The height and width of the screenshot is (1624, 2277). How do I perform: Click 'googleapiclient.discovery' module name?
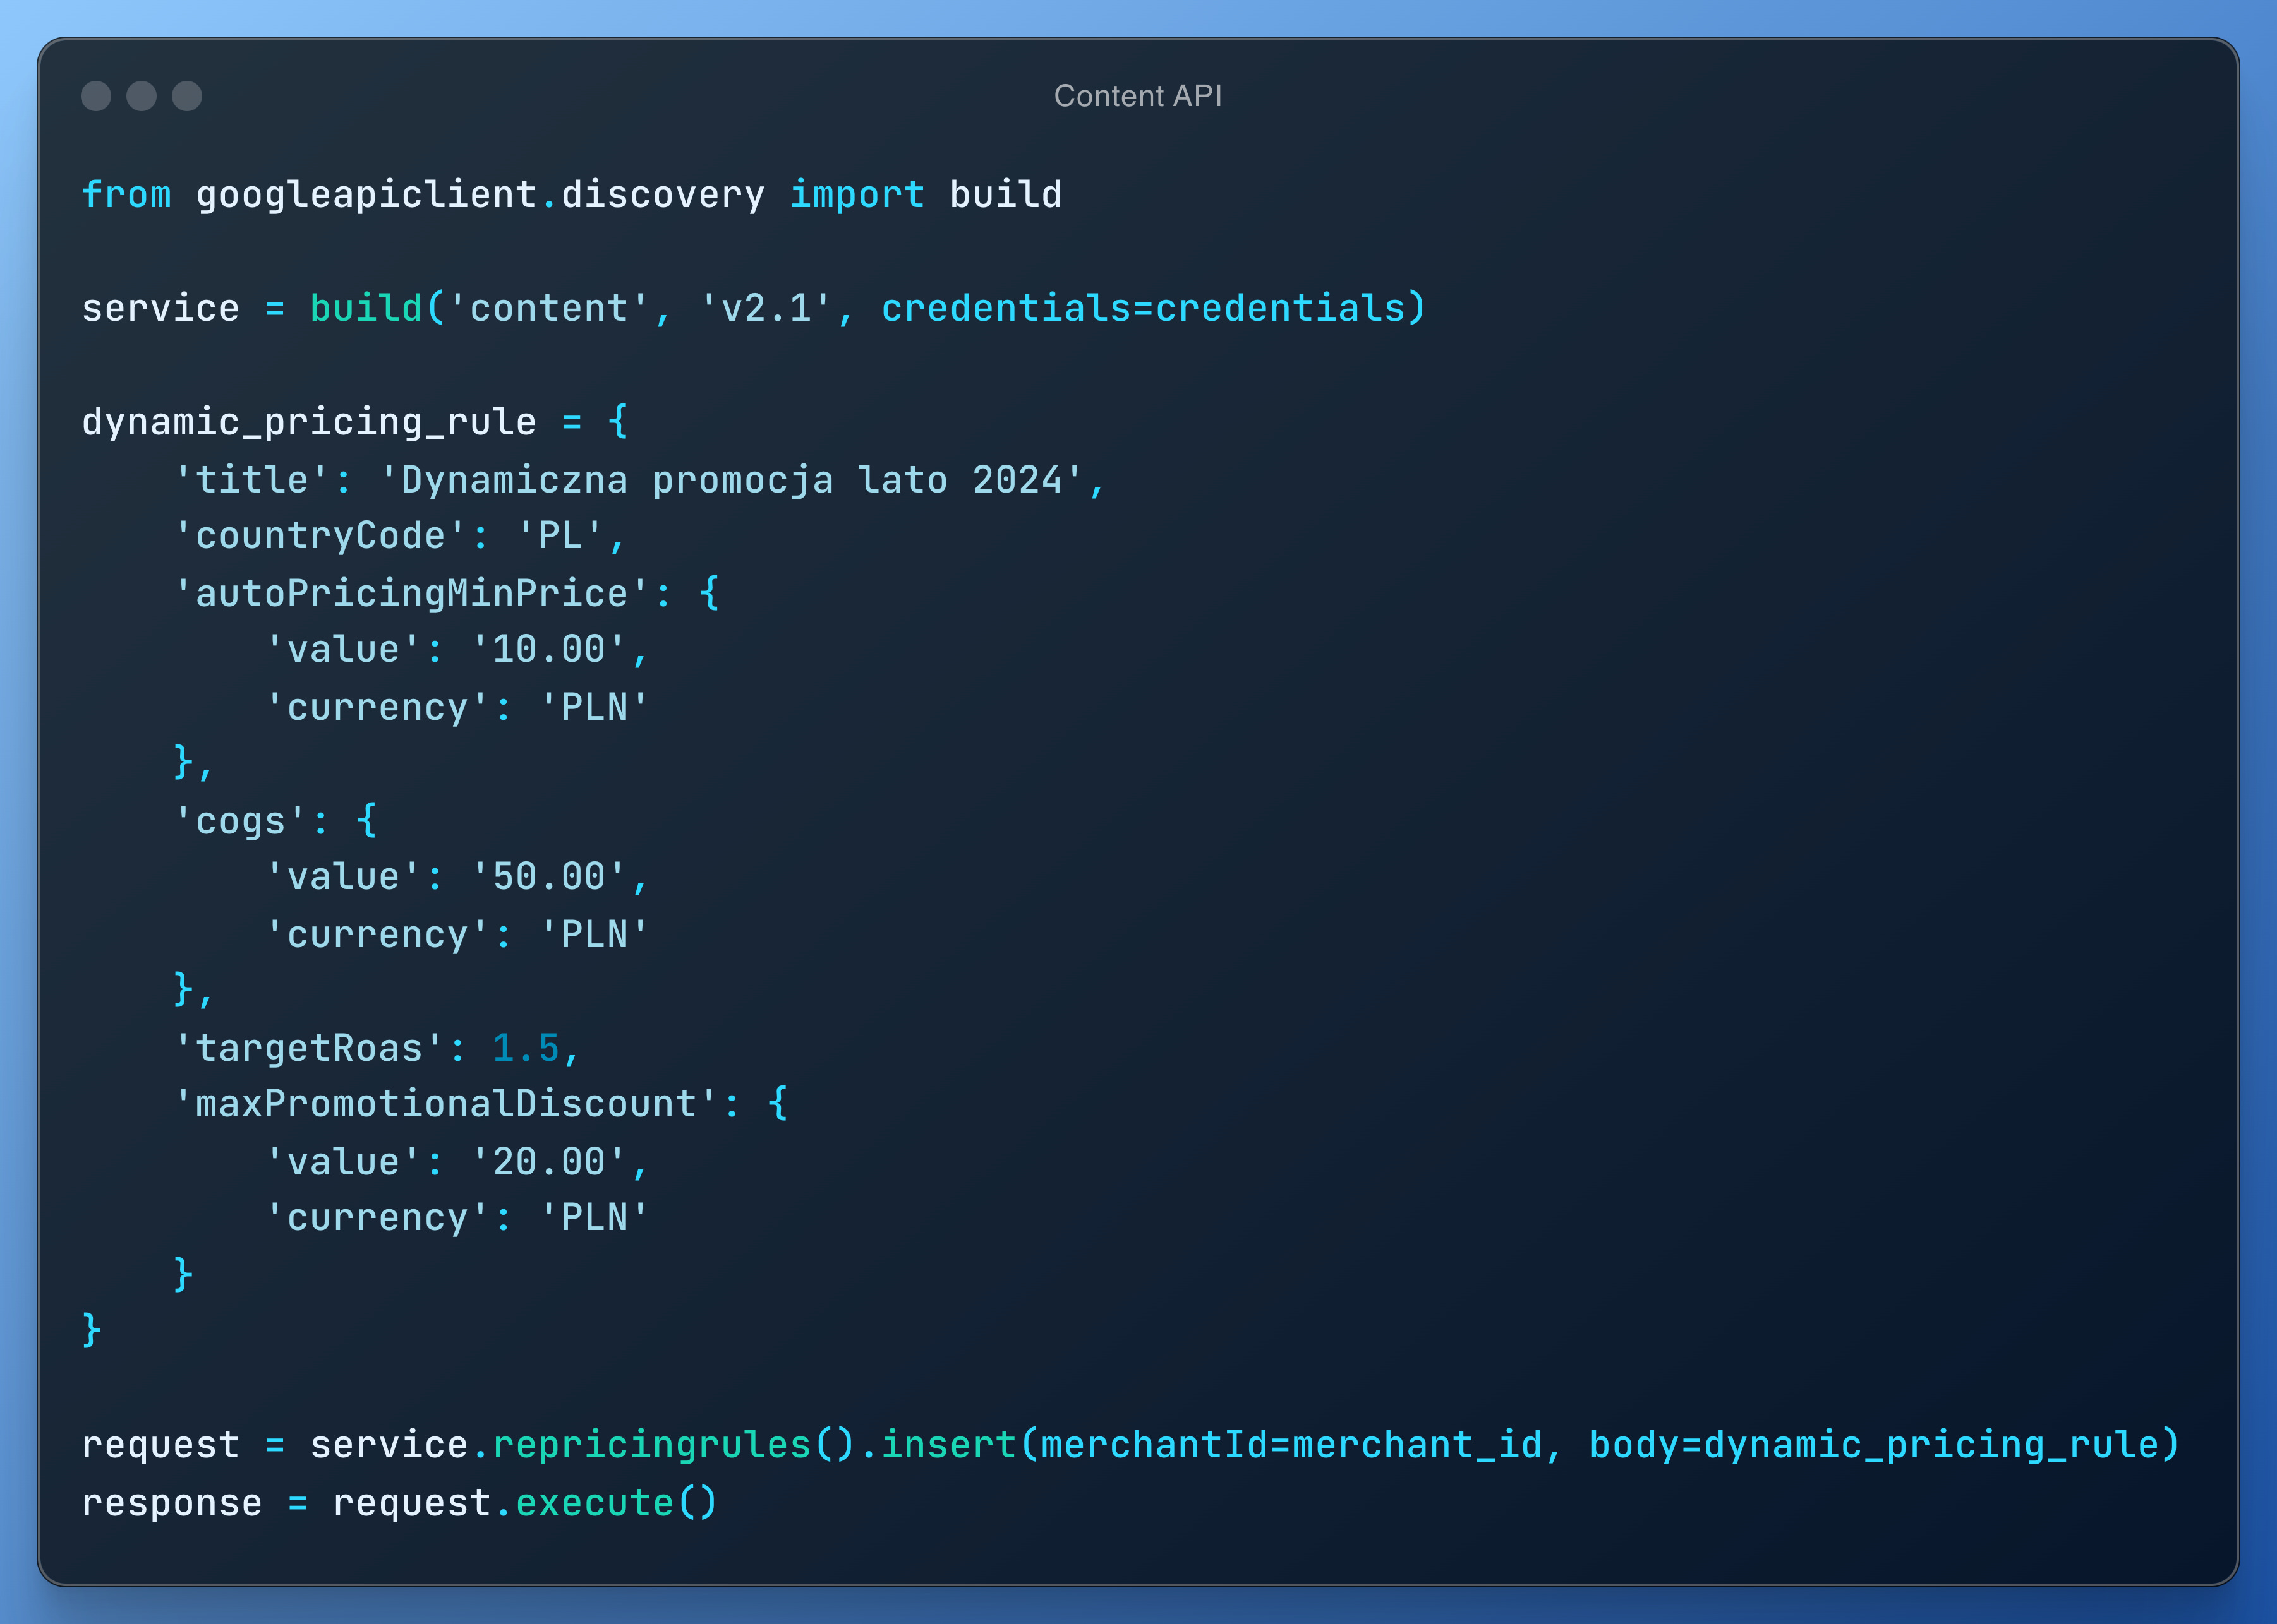click(x=480, y=195)
